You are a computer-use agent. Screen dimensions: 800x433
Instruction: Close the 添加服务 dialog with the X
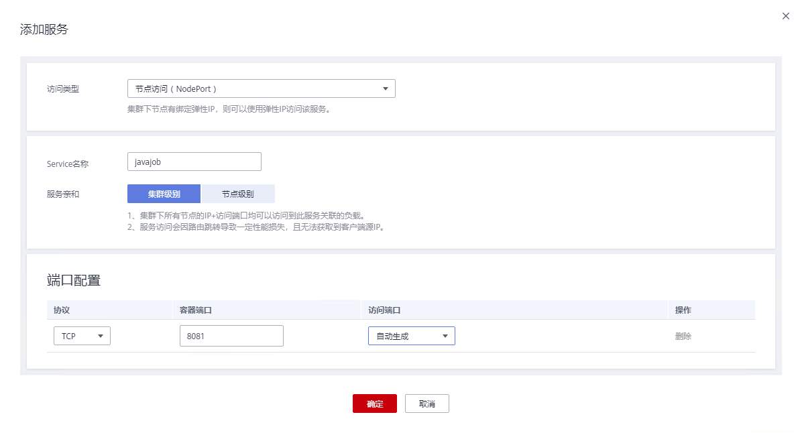(786, 16)
